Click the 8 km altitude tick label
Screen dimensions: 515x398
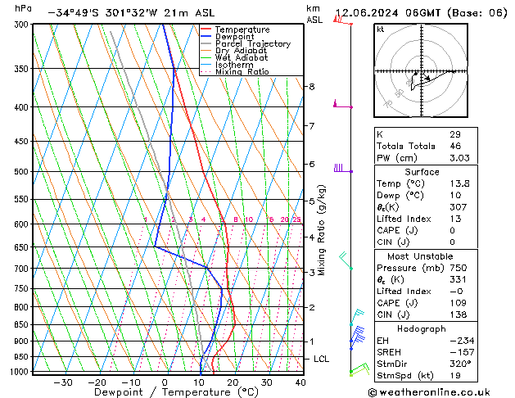[312, 87]
